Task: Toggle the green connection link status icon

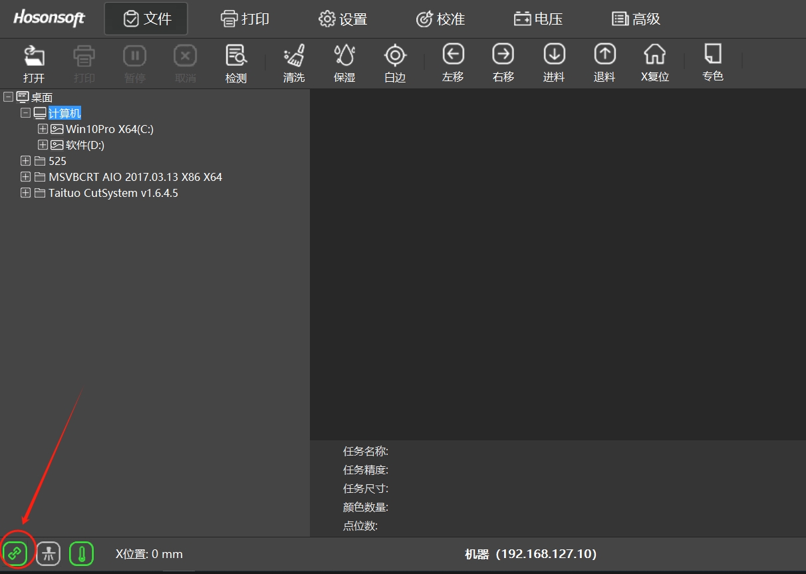Action: coord(15,553)
